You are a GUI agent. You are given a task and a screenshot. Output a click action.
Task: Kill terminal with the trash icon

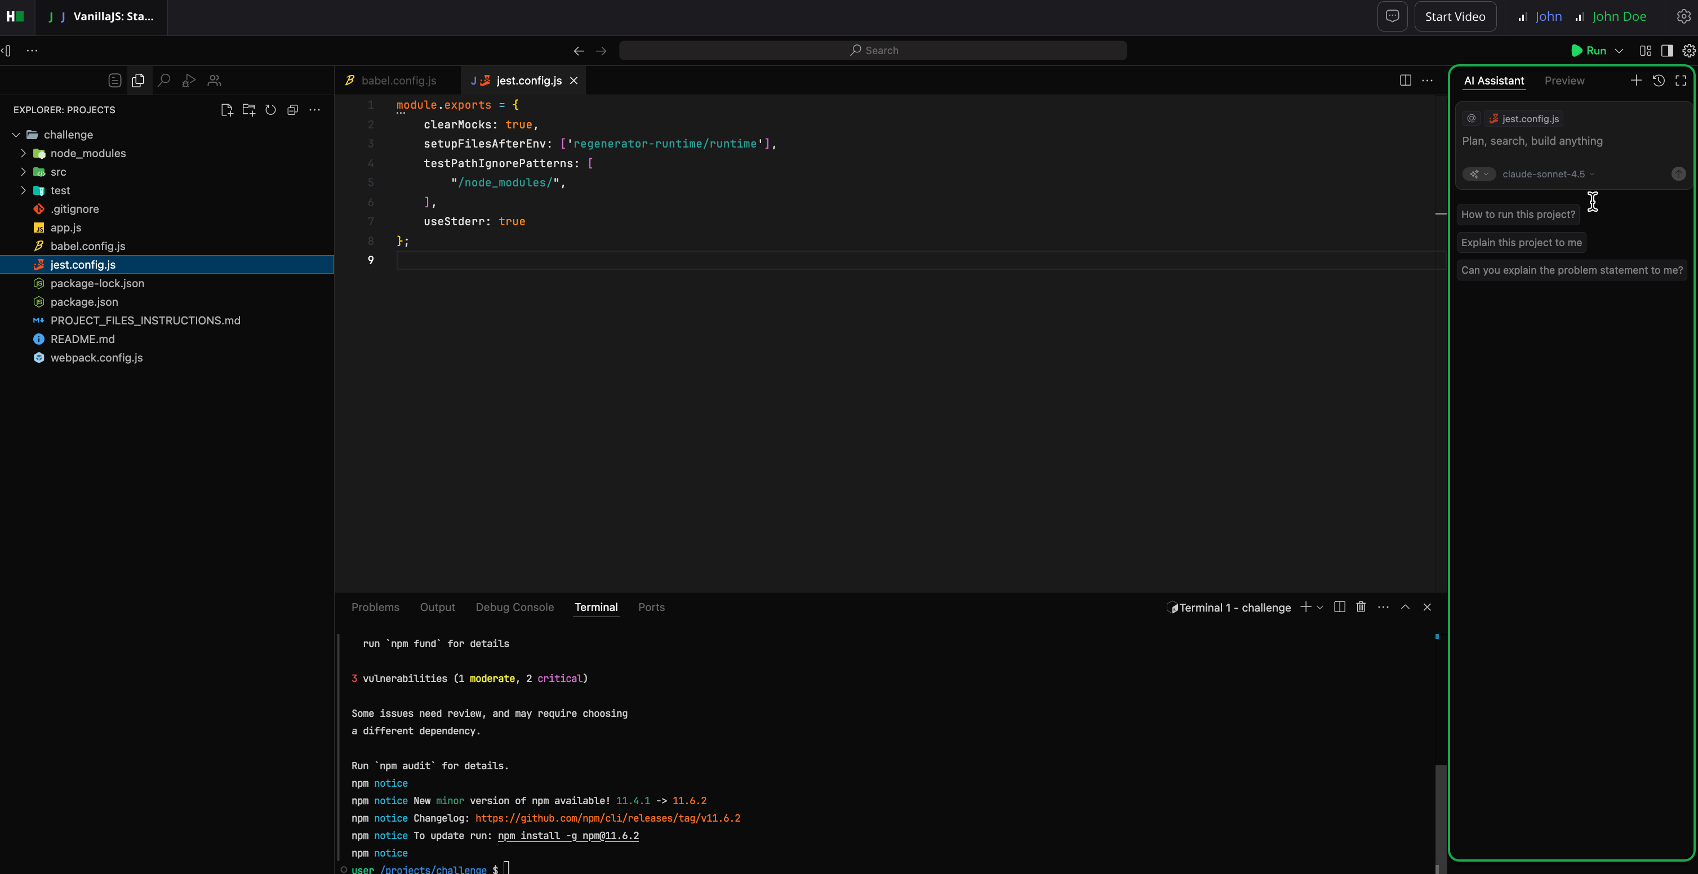pyautogui.click(x=1361, y=607)
